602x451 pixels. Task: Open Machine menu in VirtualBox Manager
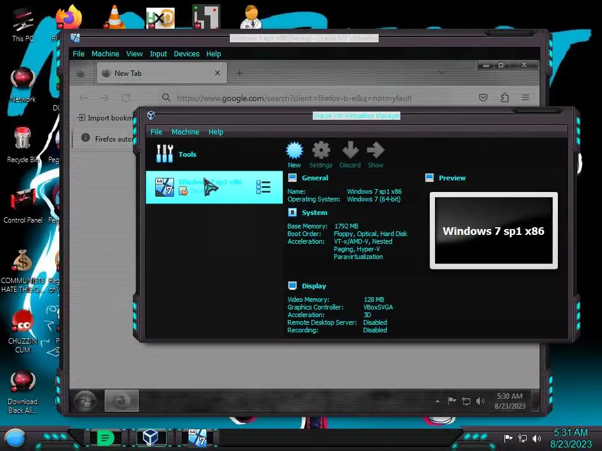(185, 132)
